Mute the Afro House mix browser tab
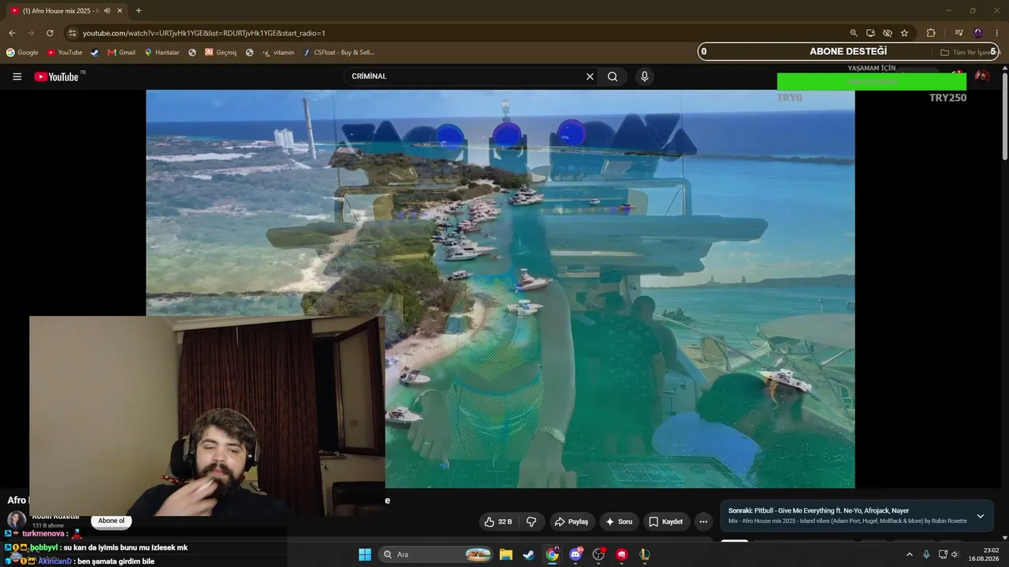The image size is (1009, 567). pyautogui.click(x=107, y=11)
